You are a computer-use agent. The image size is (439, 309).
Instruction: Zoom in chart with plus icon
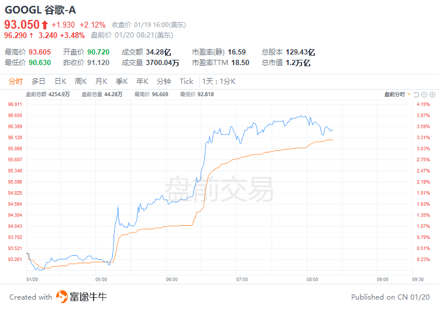pyautogui.click(x=433, y=94)
